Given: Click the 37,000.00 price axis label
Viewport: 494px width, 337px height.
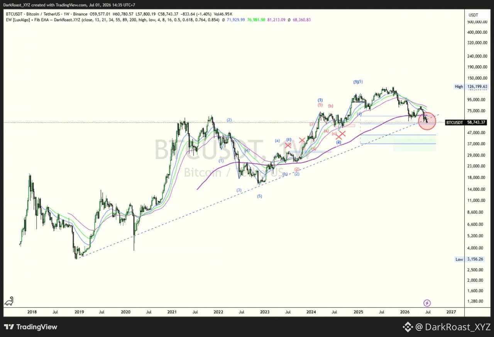Looking at the screenshot, I should pos(477,144).
